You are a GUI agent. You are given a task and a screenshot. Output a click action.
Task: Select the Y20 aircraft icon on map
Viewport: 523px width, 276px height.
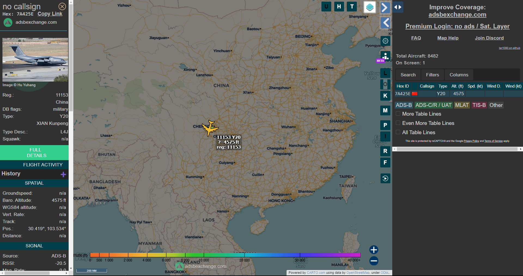pyautogui.click(x=210, y=128)
